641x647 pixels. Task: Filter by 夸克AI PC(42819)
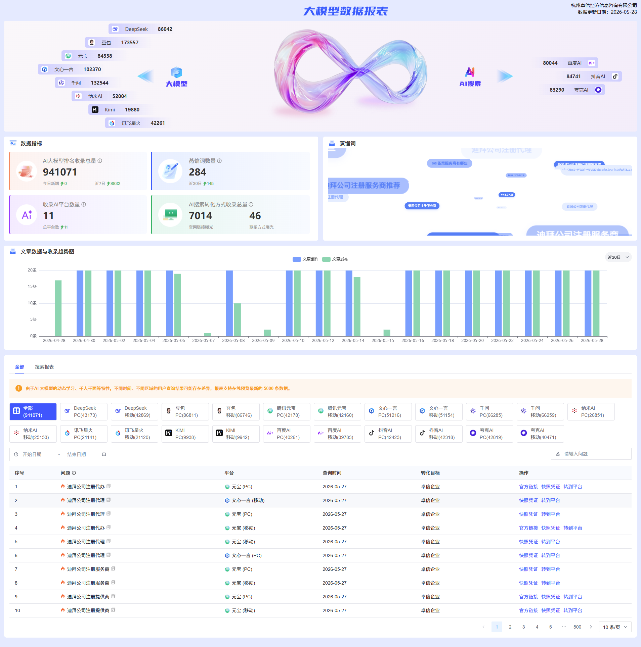point(489,434)
